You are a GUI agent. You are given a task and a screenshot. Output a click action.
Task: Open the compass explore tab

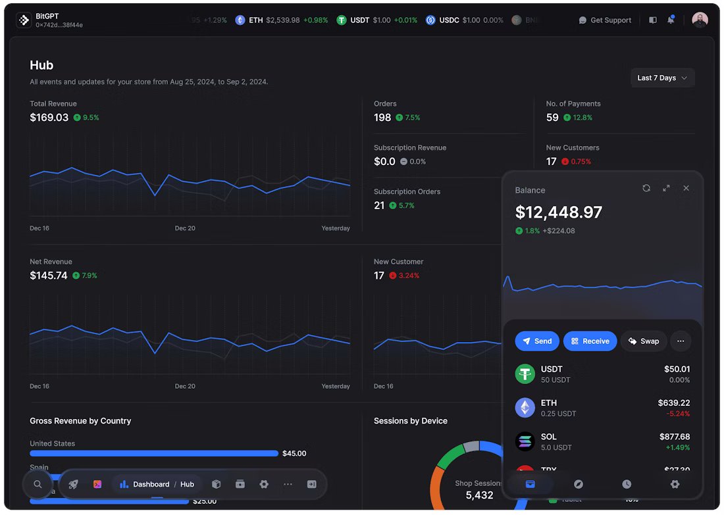pos(578,485)
